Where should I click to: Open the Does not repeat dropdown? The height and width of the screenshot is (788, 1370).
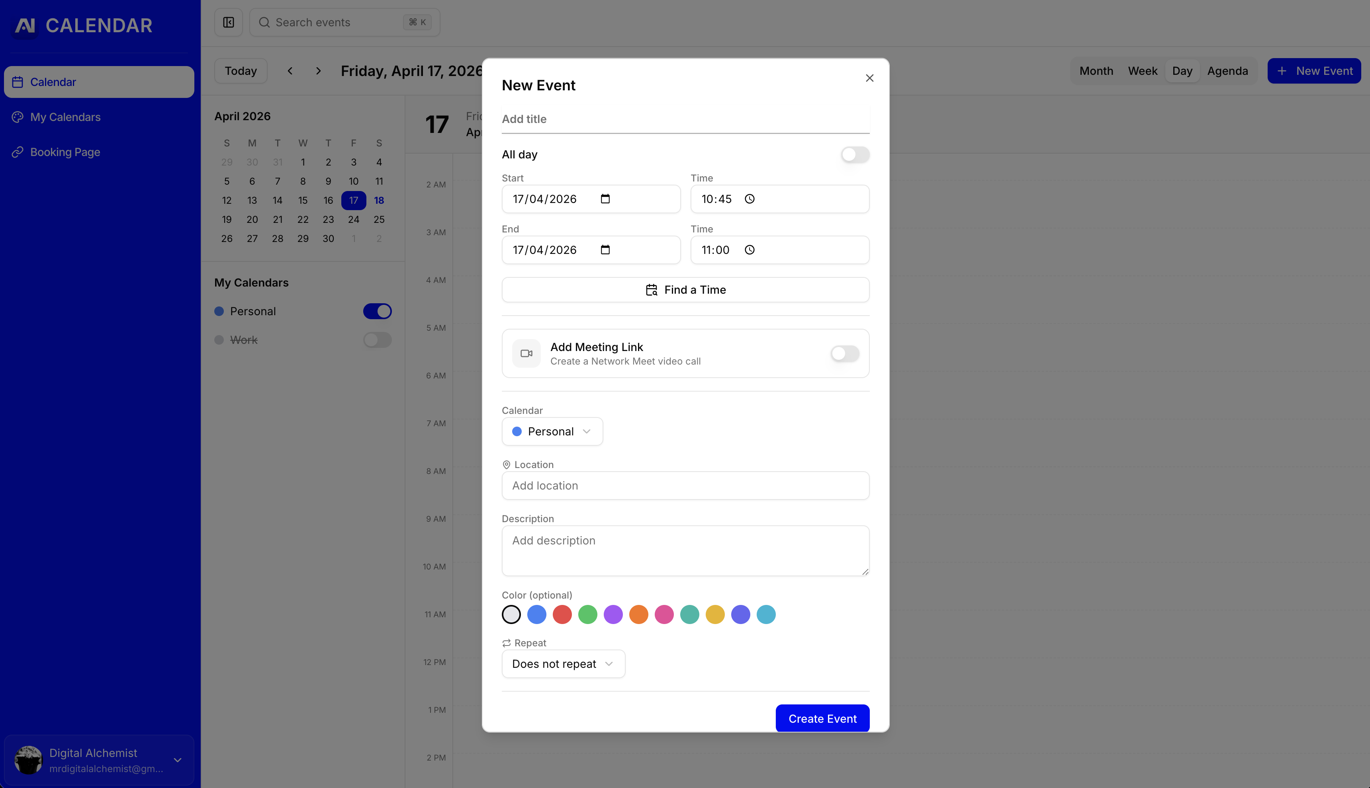click(x=563, y=663)
